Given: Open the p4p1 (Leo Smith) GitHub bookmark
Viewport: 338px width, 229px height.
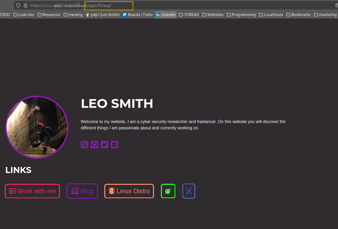Looking at the screenshot, I should (x=102, y=15).
